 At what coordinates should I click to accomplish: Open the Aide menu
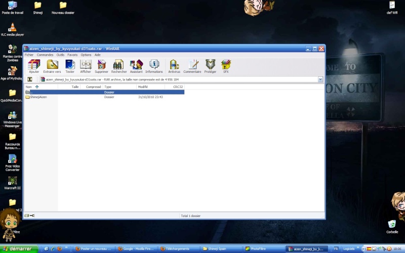97,55
